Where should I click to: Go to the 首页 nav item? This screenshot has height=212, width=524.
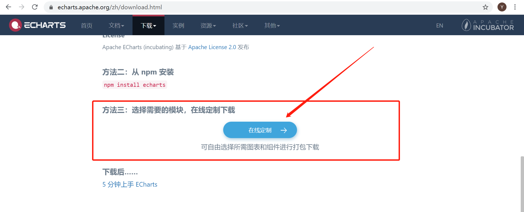[x=87, y=25]
